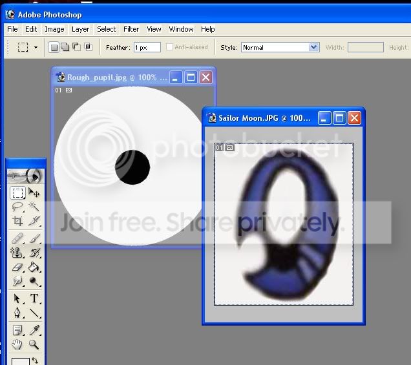
Task: Select the Smudge finger tool
Action: 17,281
